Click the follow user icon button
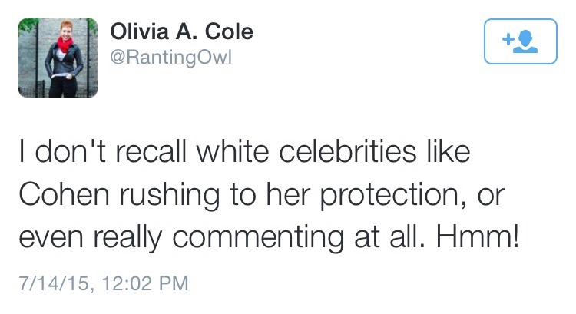Image resolution: width=576 pixels, height=314 pixels. pyautogui.click(x=520, y=41)
